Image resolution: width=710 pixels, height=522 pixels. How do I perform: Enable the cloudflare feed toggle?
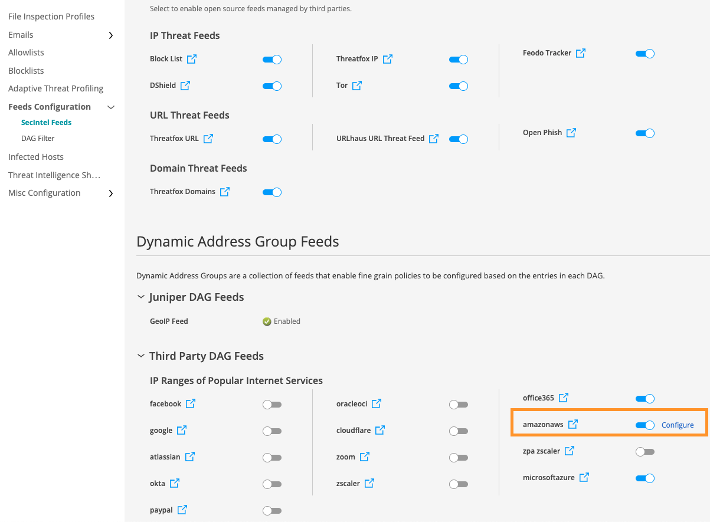[x=459, y=431]
